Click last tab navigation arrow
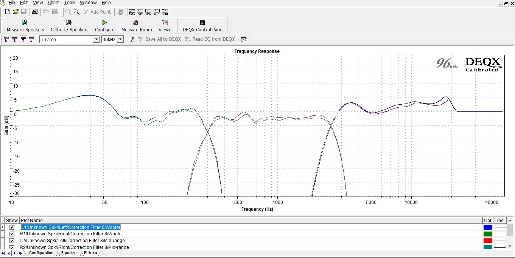The height and width of the screenshot is (258, 515). pos(20,253)
